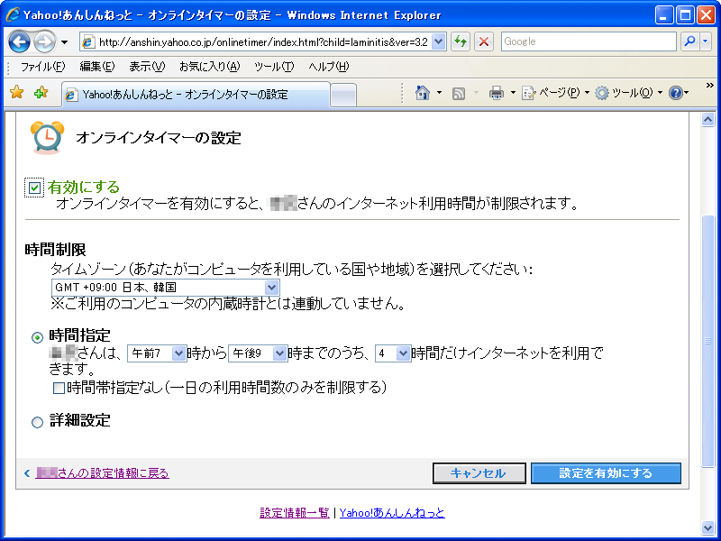This screenshot has height=541, width=721.
Task: Click the Help question mark icon
Action: click(675, 93)
